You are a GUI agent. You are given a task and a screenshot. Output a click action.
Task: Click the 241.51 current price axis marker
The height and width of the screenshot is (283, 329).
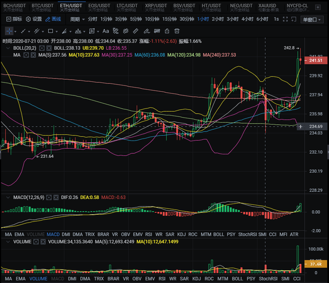coord(316,60)
